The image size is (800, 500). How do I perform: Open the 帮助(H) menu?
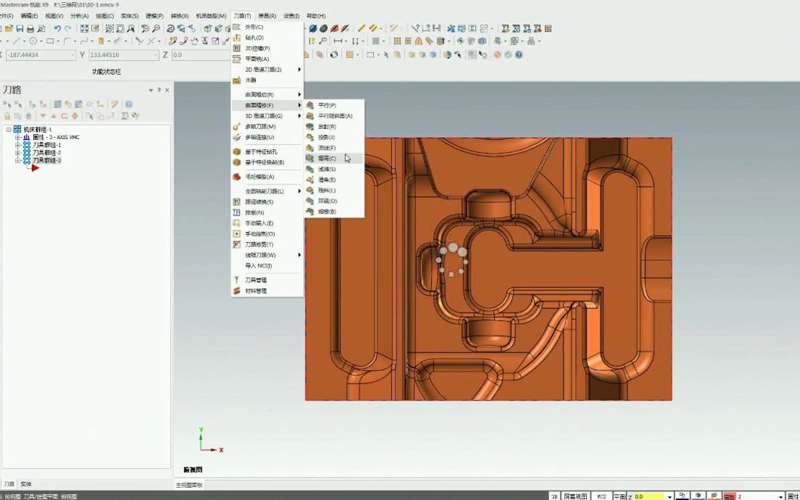pos(316,16)
